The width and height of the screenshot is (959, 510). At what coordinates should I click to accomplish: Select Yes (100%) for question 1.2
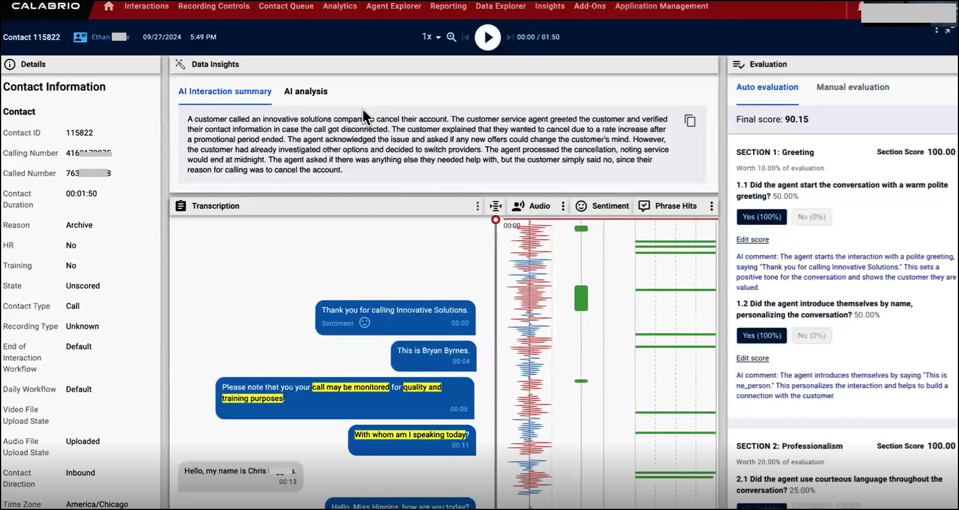[762, 336]
